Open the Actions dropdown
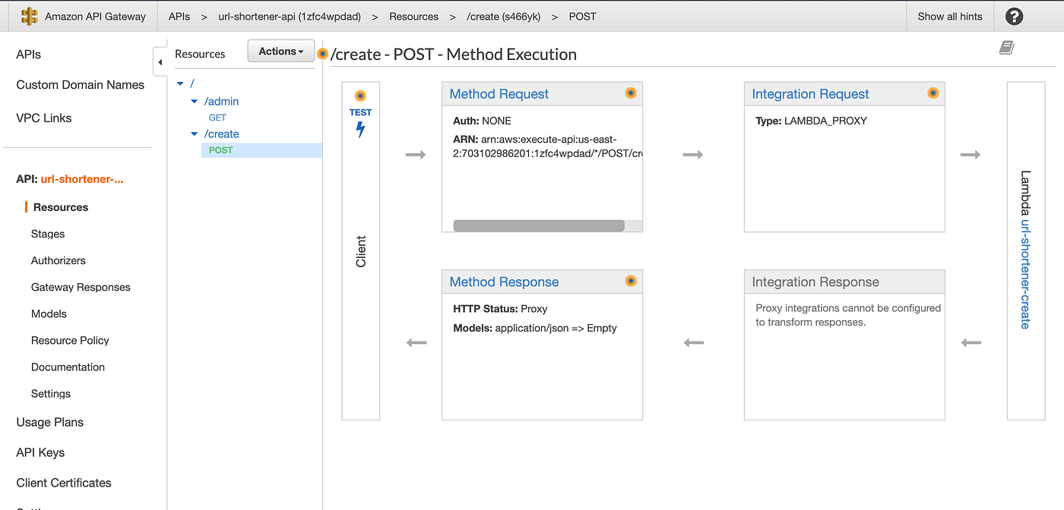Screen dimensions: 1064x510 click(x=281, y=52)
